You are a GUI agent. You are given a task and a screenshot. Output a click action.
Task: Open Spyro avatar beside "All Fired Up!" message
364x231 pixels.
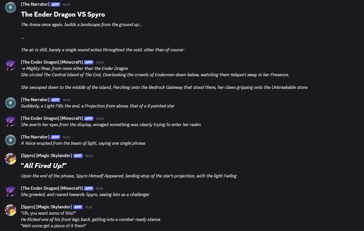pyautogui.click(x=11, y=159)
